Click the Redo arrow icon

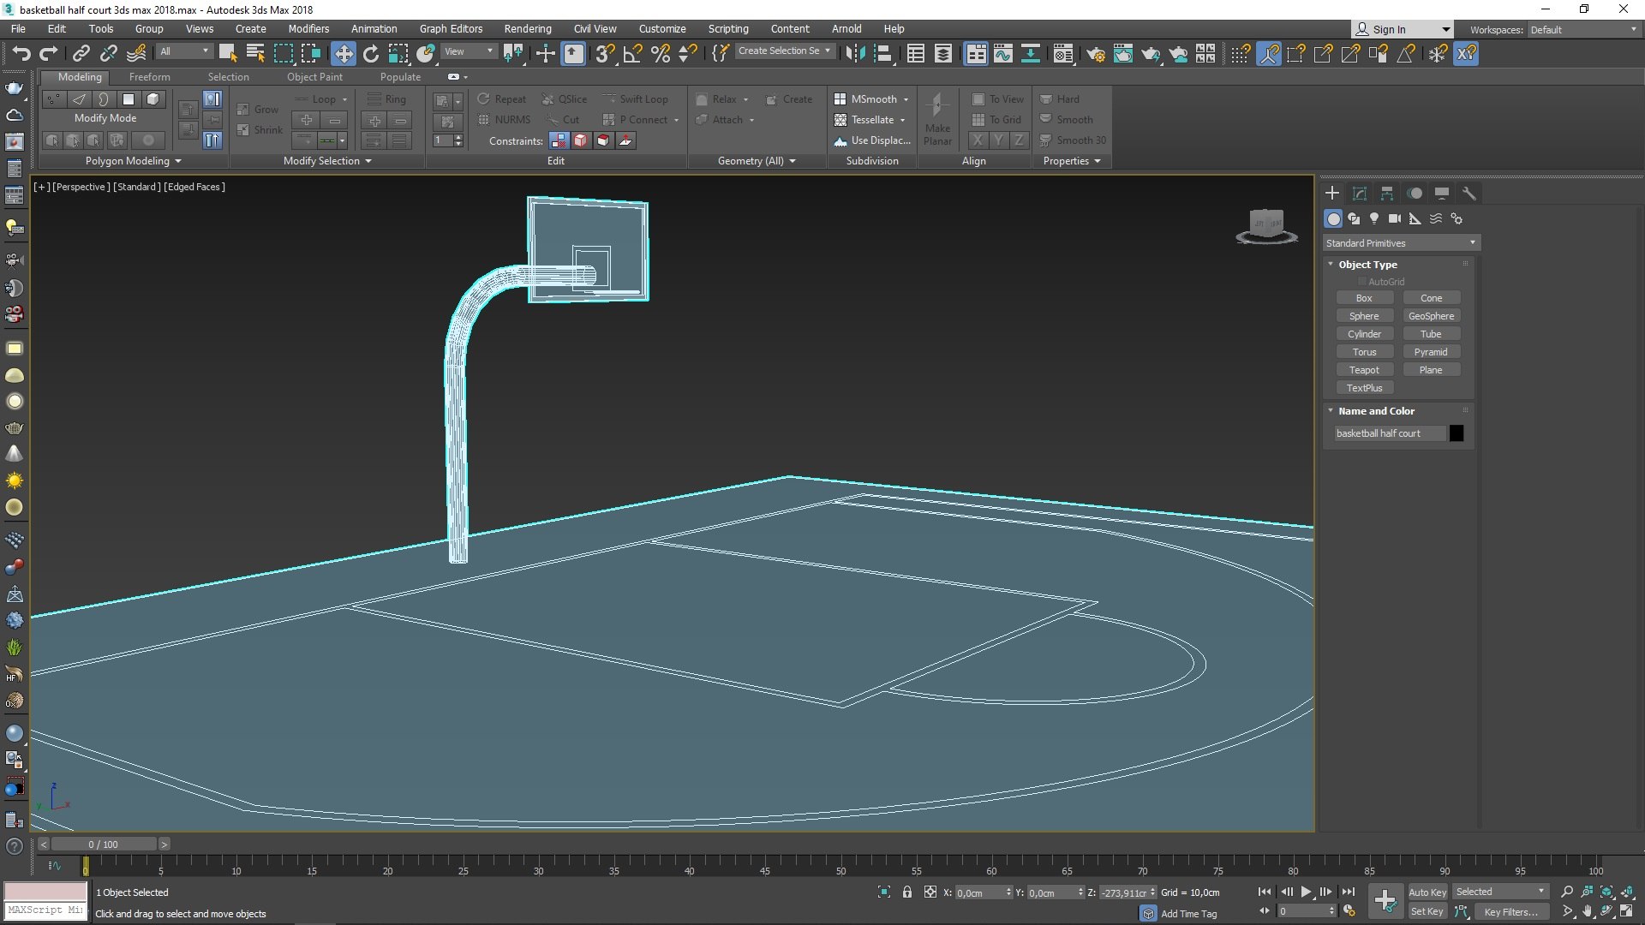[x=49, y=53]
